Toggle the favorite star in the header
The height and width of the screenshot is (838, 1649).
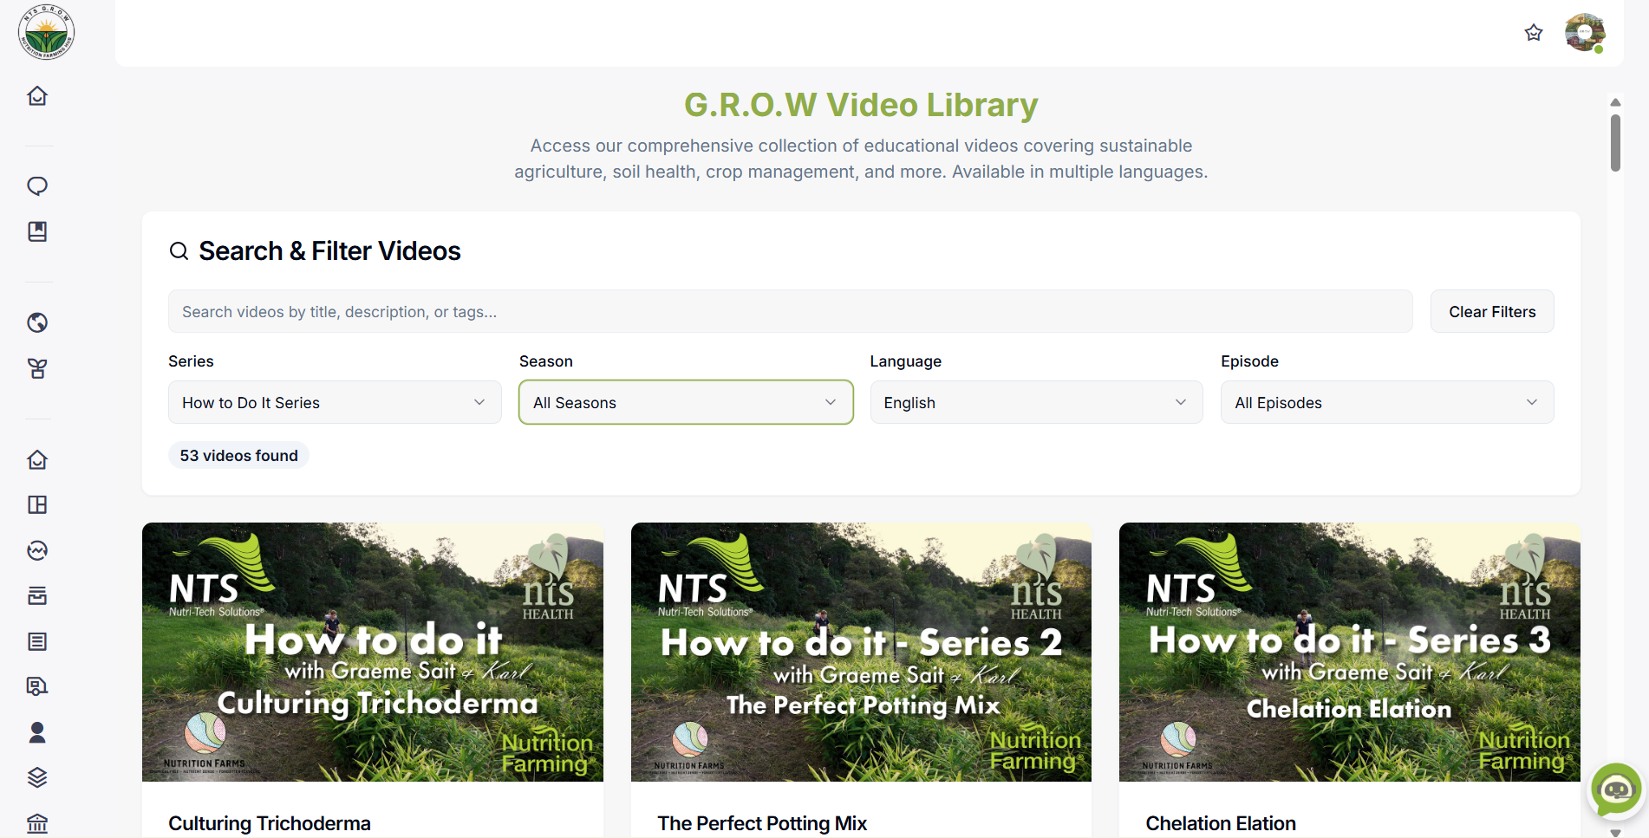pyautogui.click(x=1533, y=32)
